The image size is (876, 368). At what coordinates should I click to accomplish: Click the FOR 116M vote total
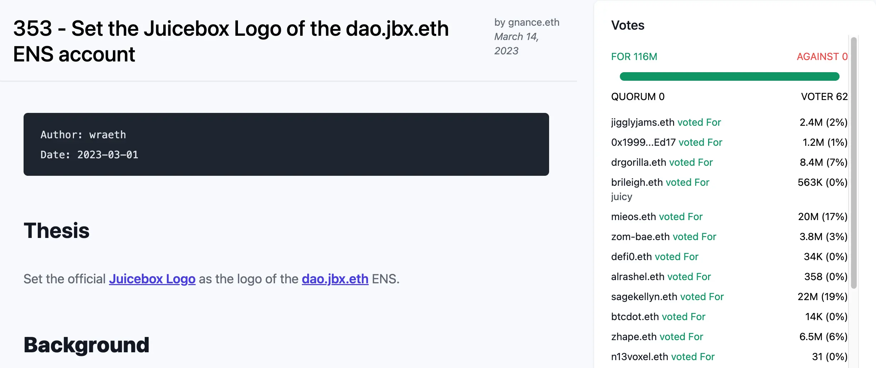pyautogui.click(x=634, y=57)
